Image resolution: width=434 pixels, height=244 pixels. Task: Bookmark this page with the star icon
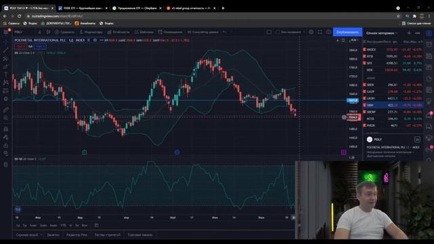tap(398, 16)
